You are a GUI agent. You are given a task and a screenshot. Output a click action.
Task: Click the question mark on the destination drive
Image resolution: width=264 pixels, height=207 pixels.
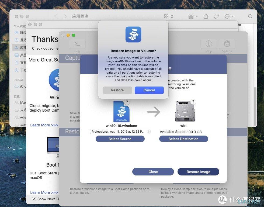coord(193,102)
